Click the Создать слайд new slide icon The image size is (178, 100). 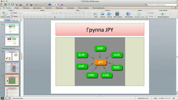point(4,14)
